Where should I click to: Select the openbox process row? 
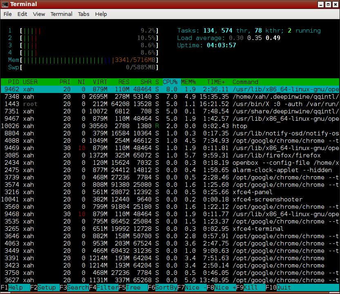tap(170, 163)
